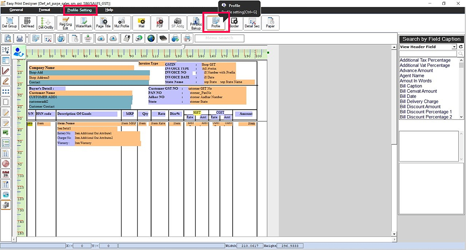Click the coins money tool icon
The height and width of the screenshot is (250, 466).
pos(6,205)
